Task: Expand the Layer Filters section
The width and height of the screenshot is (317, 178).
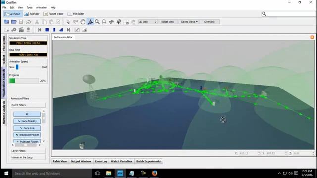Action: 28,151
